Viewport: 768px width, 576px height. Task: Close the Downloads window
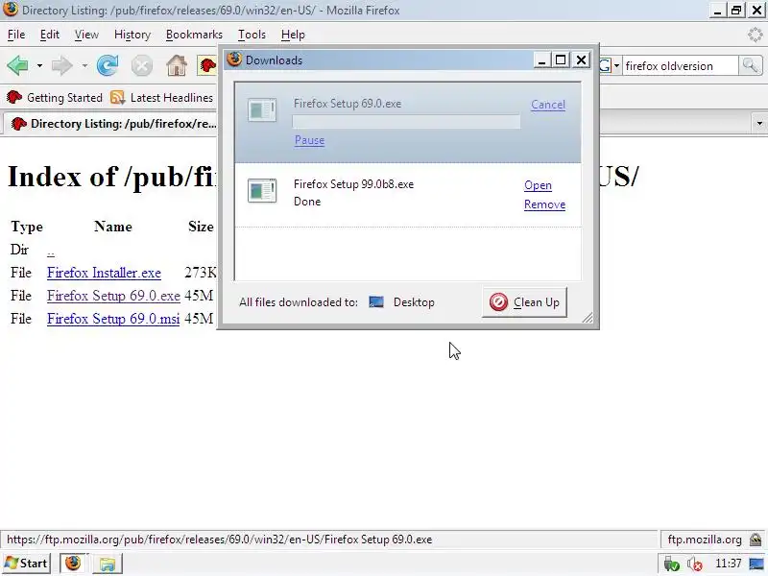[581, 60]
